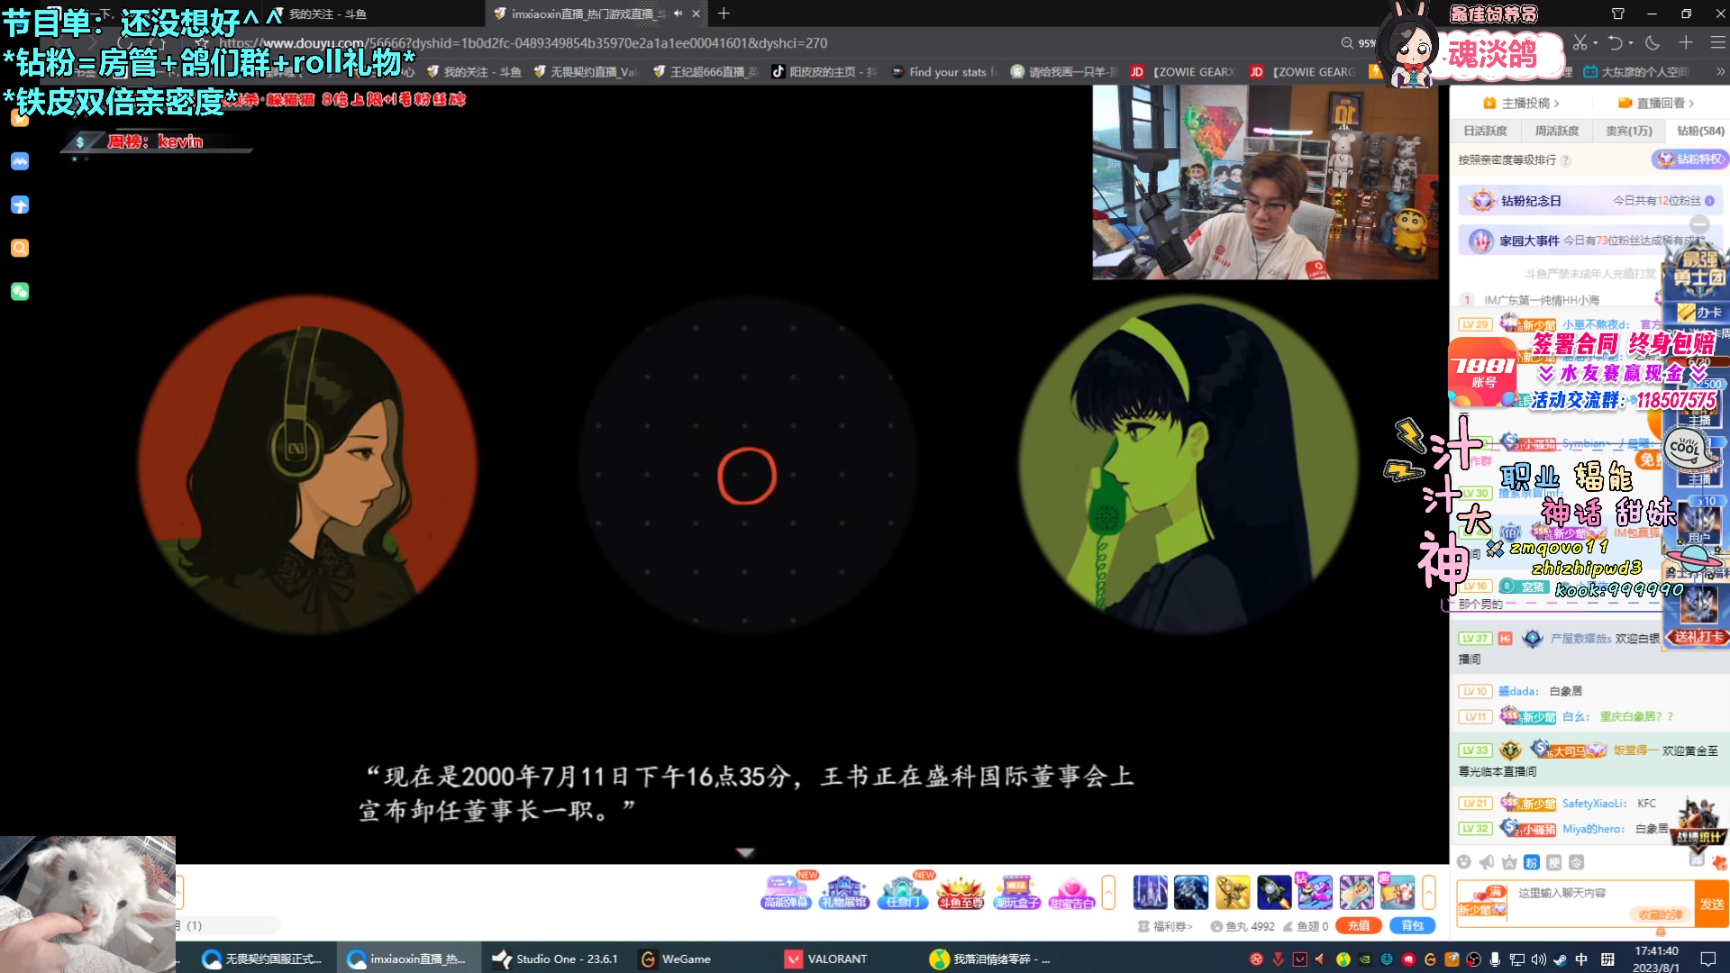
Task: Click the crown icon in chat toolbar
Action: (1509, 862)
